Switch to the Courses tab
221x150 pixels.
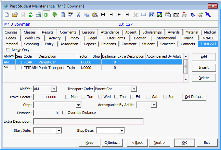(x=11, y=32)
